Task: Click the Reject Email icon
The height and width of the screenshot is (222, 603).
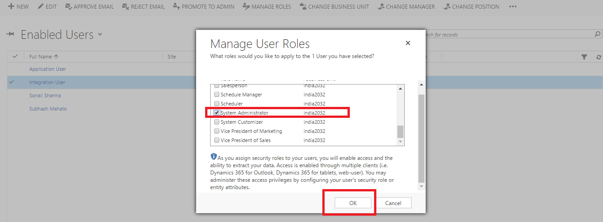Action: 125,7
